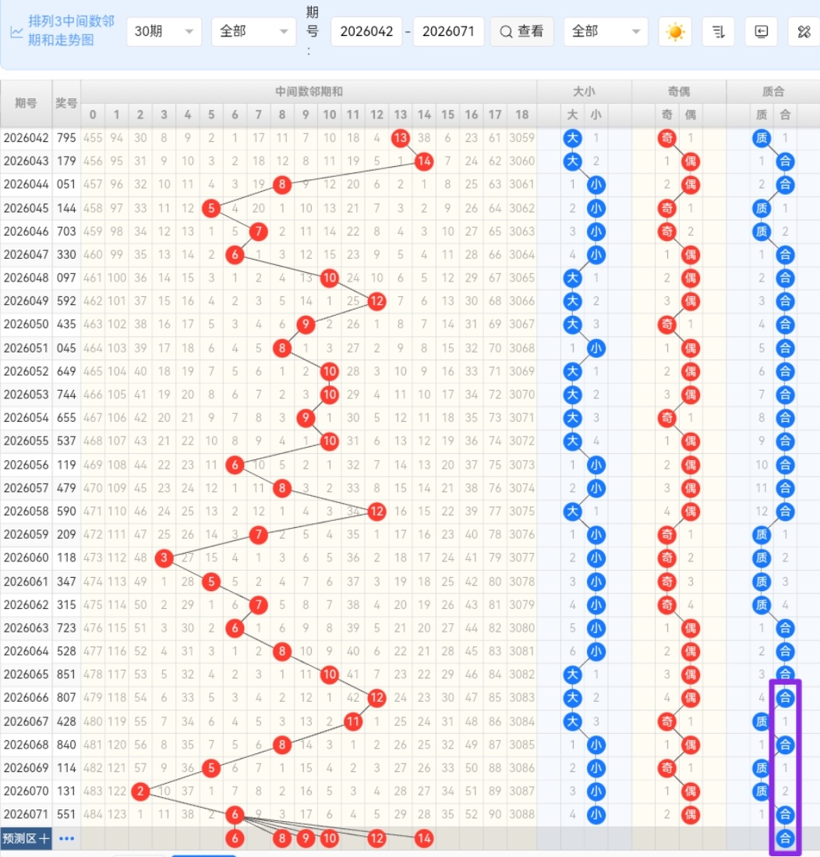The width and height of the screenshot is (820, 857).
Task: Open the drawing tools pencil-ruler icon
Action: tap(804, 32)
